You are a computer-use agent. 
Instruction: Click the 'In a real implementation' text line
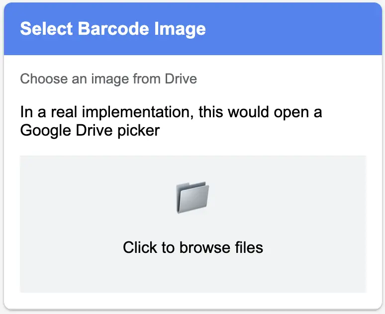pos(171,112)
